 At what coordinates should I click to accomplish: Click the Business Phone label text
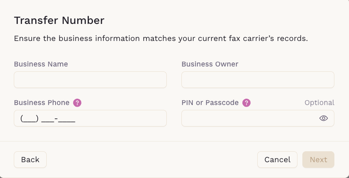[42, 103]
